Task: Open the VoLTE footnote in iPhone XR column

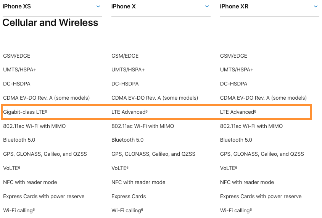Action: 236,167
